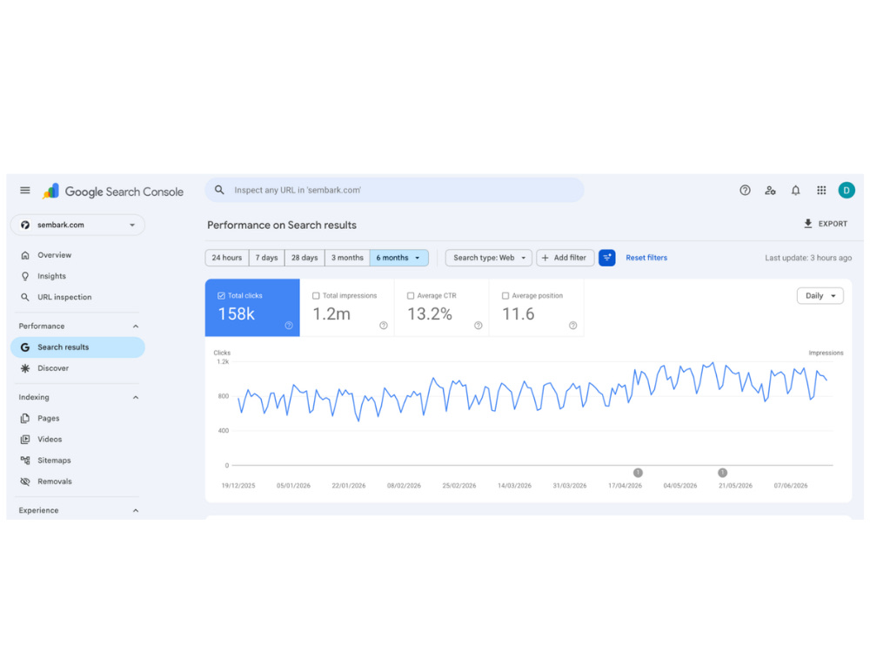
Task: Open users and permissions settings icon
Action: [x=770, y=191]
